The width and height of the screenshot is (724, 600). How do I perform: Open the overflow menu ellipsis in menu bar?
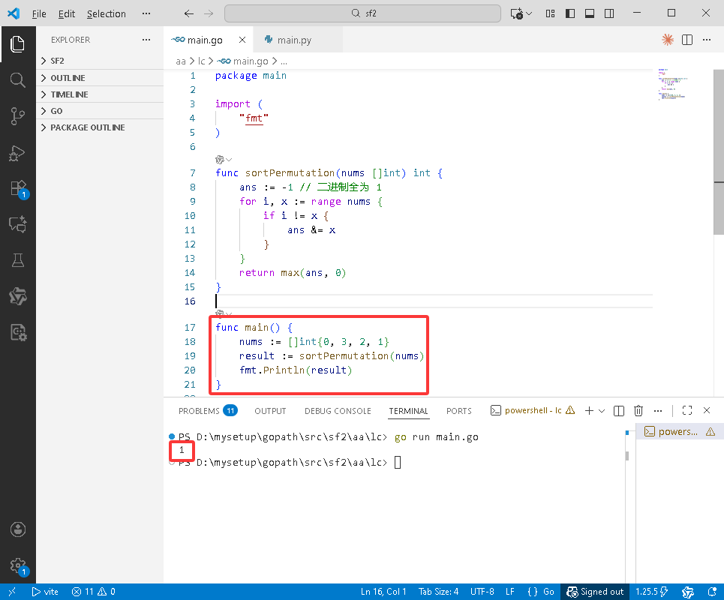(146, 13)
